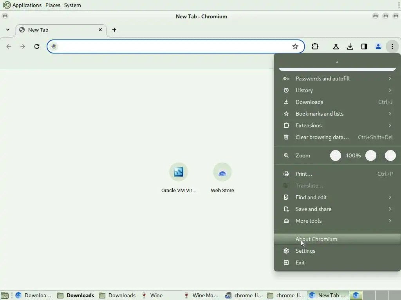
Task: Open Extensions submenu in menu
Action: [337, 125]
